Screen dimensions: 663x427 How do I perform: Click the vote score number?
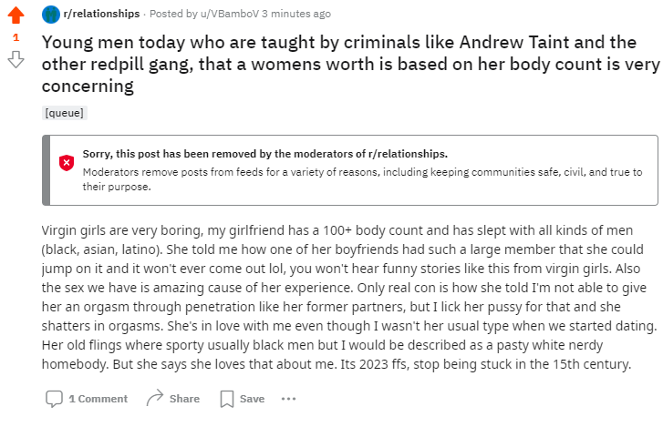[16, 37]
